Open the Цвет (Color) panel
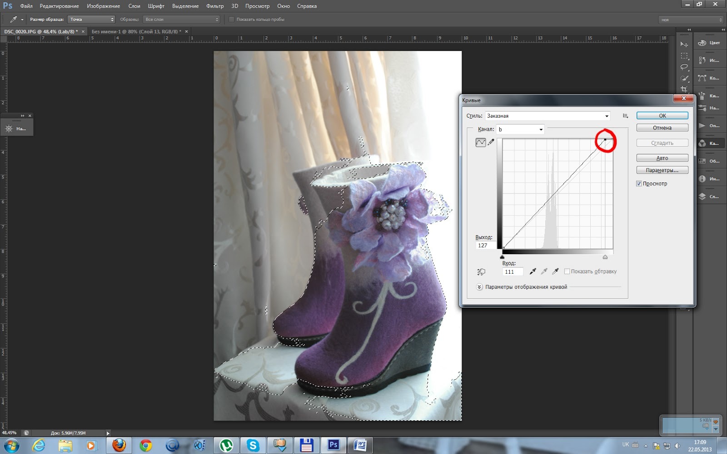The image size is (727, 454). 709,43
